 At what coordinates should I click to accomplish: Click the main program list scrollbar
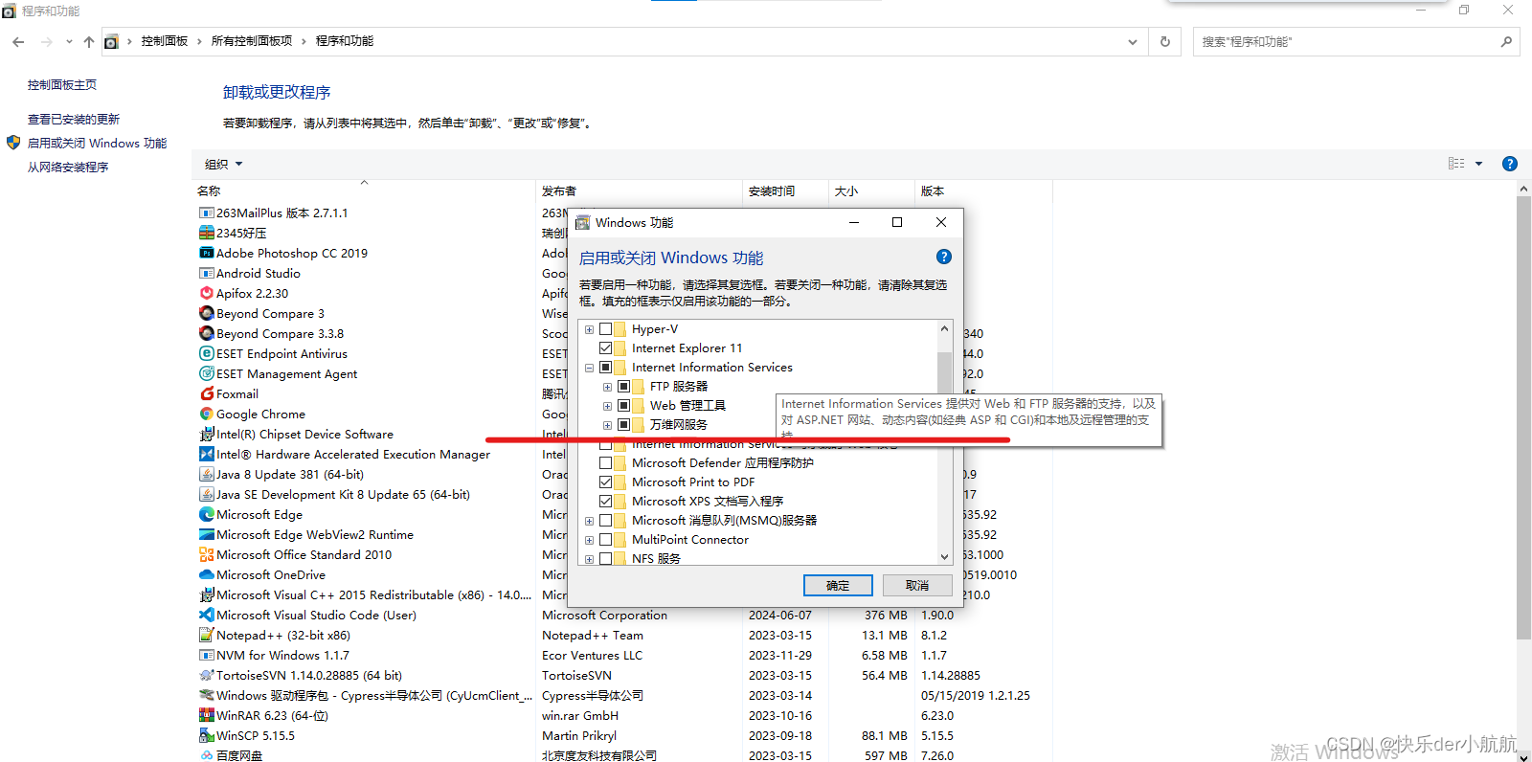point(1523,416)
